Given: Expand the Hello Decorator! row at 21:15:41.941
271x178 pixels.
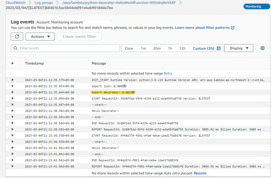Looking at the screenshot, I should coord(12,148).
